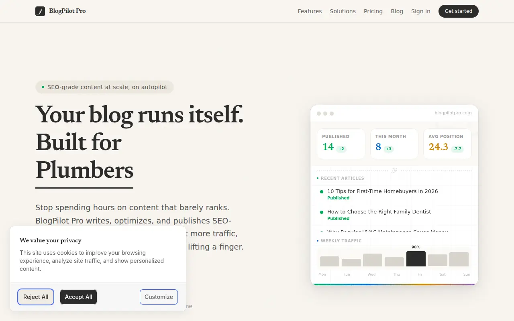
Task: Click the +3 badge in This Month card
Action: coord(388,149)
